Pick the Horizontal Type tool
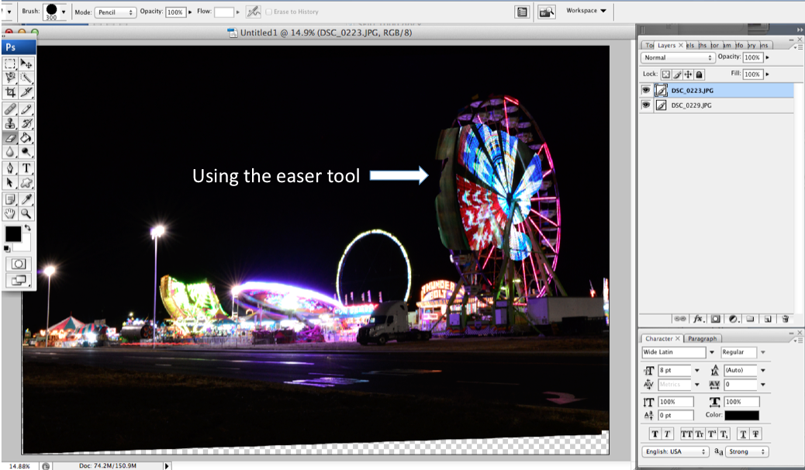This screenshot has width=805, height=470. click(x=26, y=168)
